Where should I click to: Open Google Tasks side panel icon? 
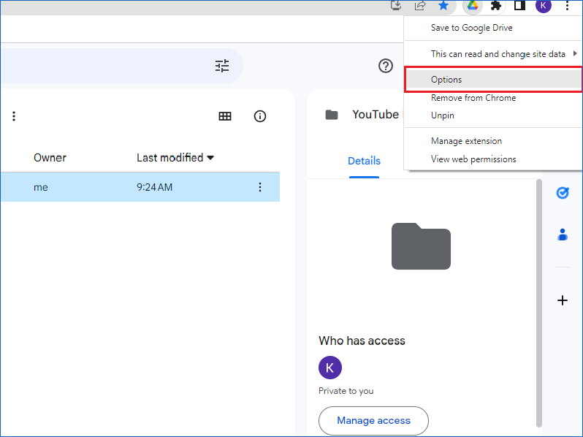pyautogui.click(x=563, y=193)
